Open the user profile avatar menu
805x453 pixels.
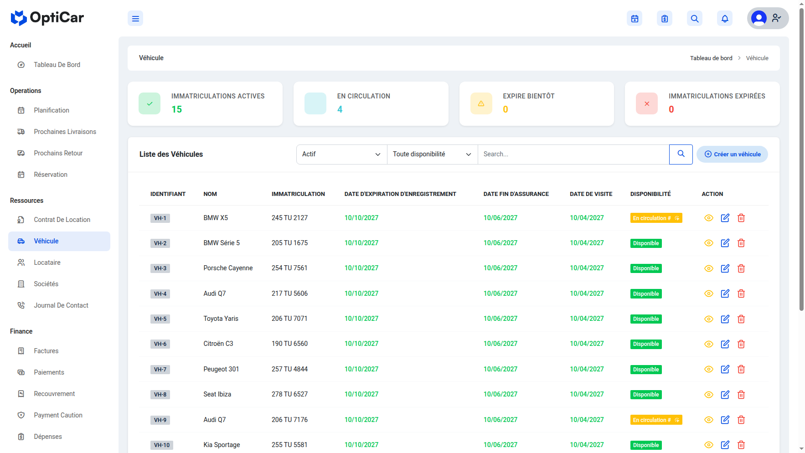point(768,18)
